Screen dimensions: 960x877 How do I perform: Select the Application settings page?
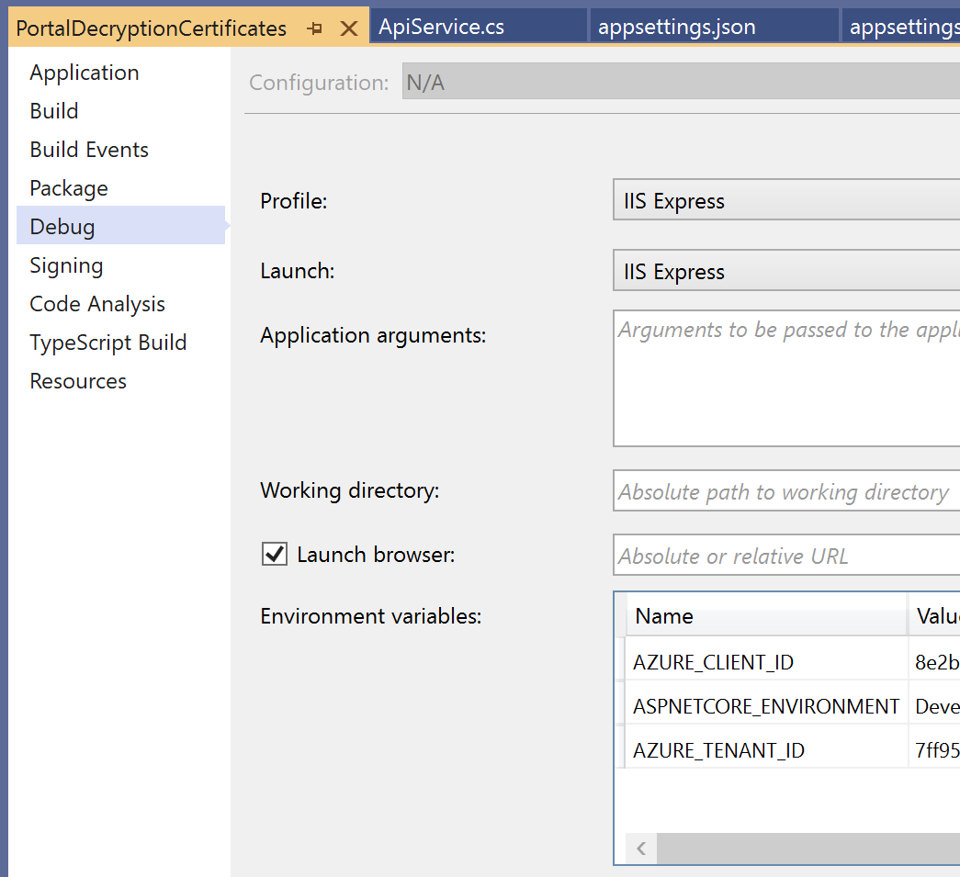[85, 73]
